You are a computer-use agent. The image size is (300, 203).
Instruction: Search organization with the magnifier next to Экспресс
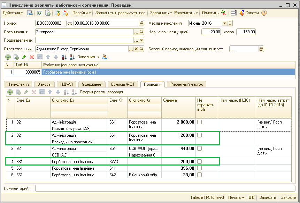(x=141, y=32)
